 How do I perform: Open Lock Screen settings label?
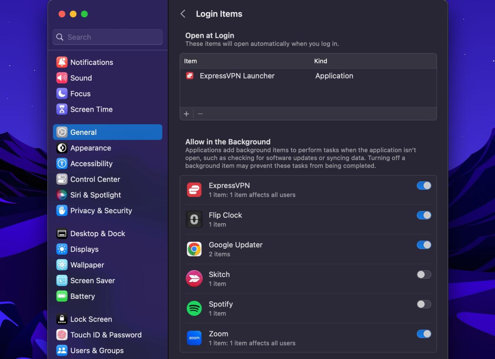pyautogui.click(x=91, y=319)
